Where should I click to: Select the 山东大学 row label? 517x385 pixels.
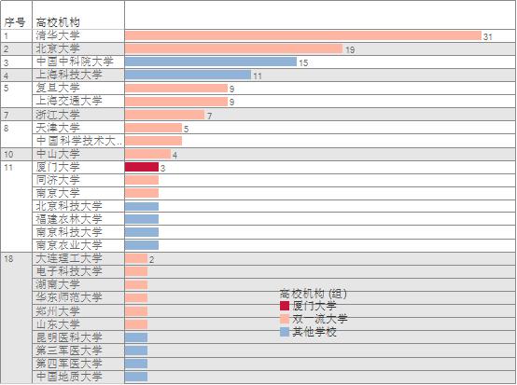point(58,324)
